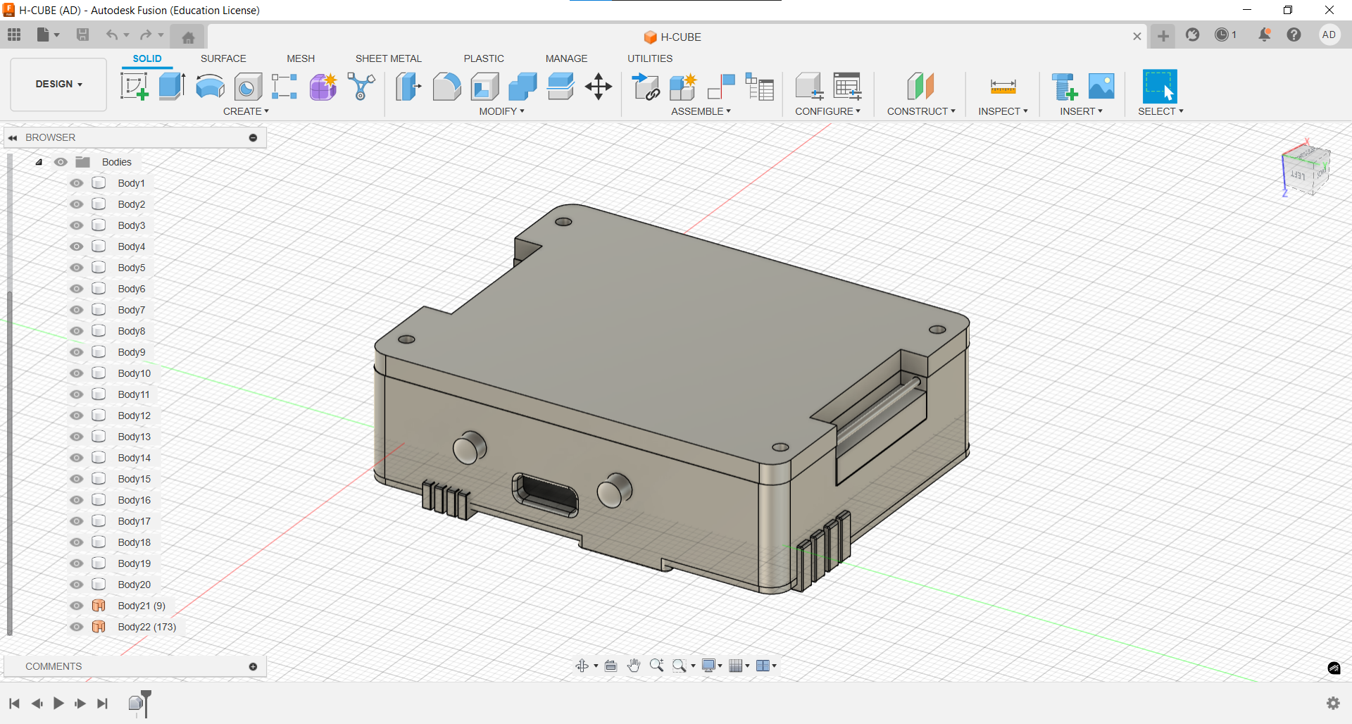This screenshot has height=724, width=1352.
Task: Toggle visibility of Body1
Action: tap(77, 183)
